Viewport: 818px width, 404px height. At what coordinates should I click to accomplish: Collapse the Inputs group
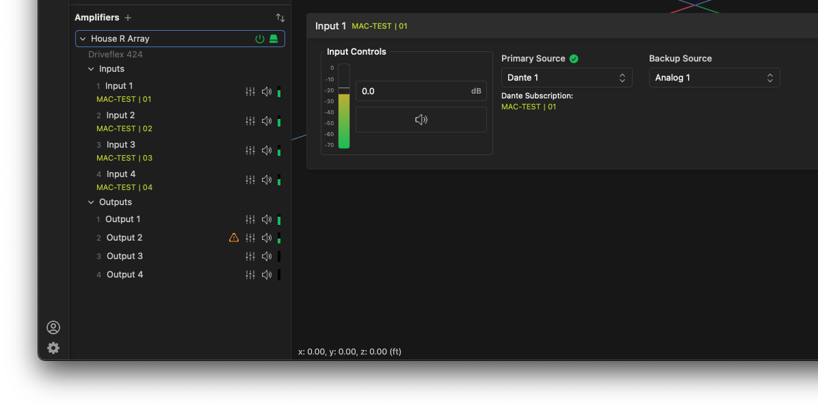tap(91, 68)
